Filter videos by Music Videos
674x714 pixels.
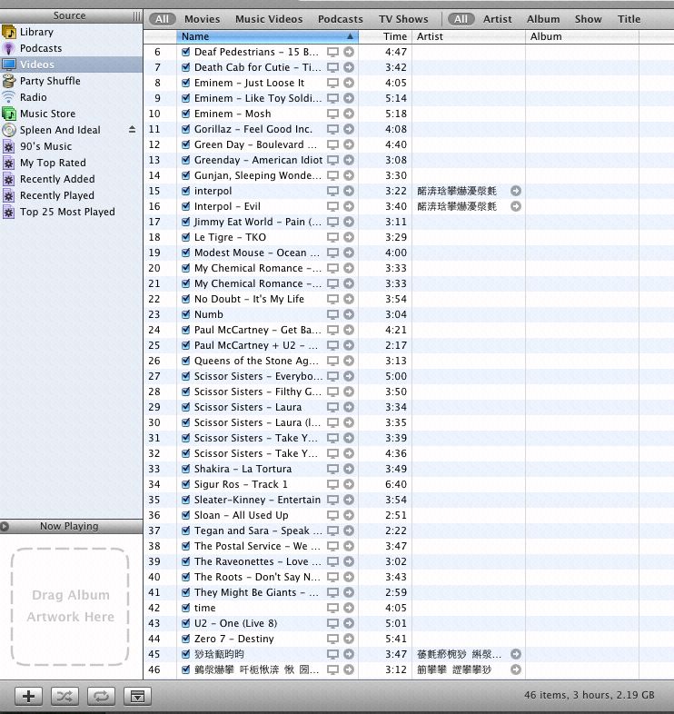point(269,19)
